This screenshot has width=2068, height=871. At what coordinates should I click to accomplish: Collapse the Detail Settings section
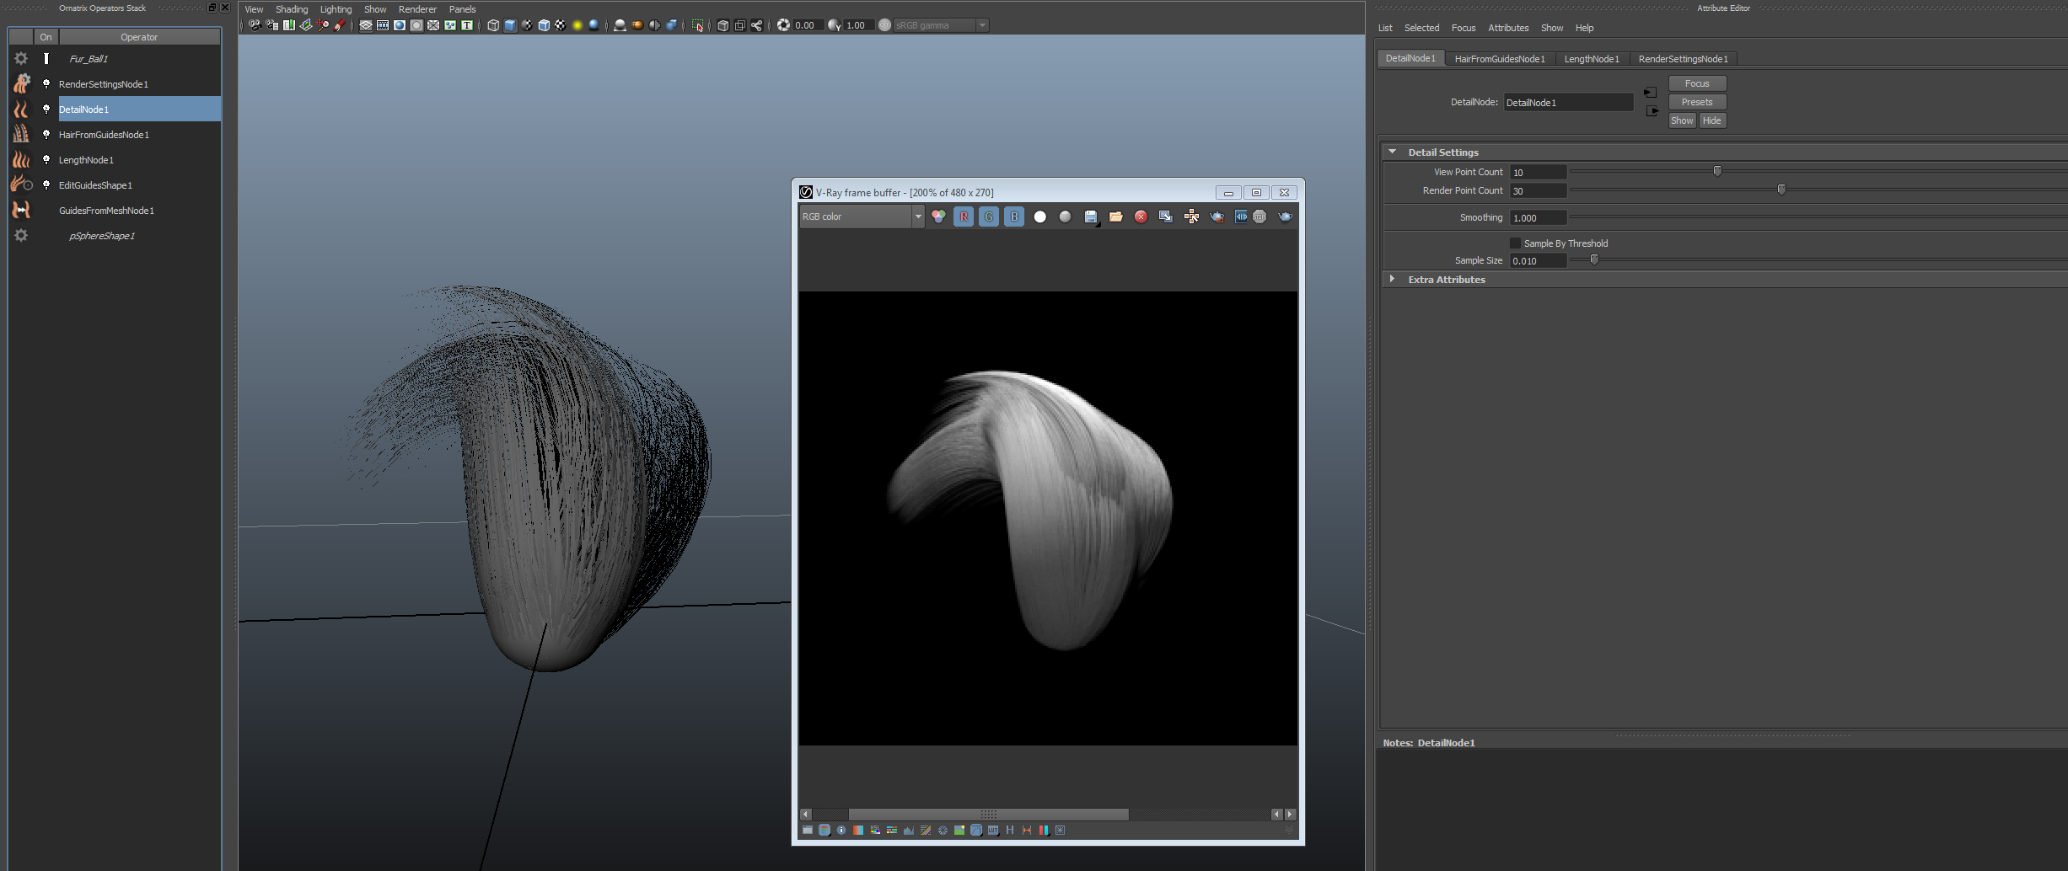click(x=1393, y=152)
